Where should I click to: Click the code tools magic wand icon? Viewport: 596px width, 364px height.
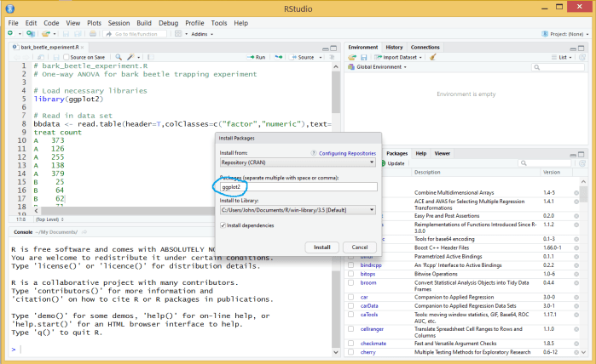[x=130, y=57]
